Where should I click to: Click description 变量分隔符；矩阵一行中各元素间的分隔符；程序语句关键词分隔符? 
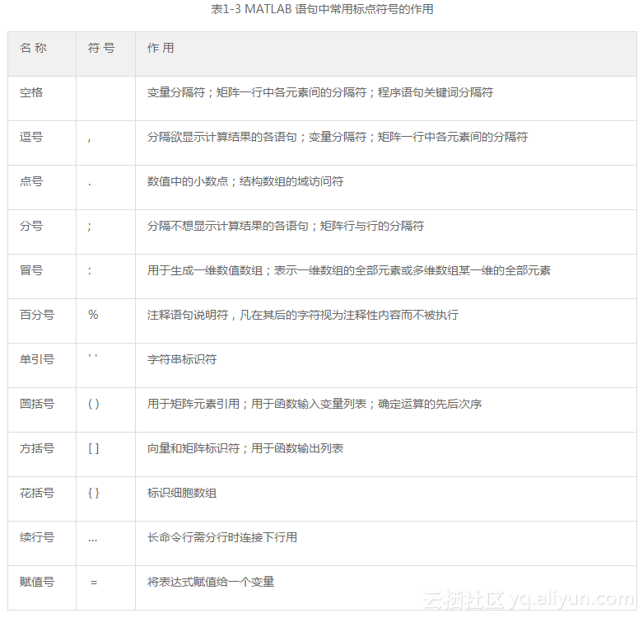tap(320, 92)
